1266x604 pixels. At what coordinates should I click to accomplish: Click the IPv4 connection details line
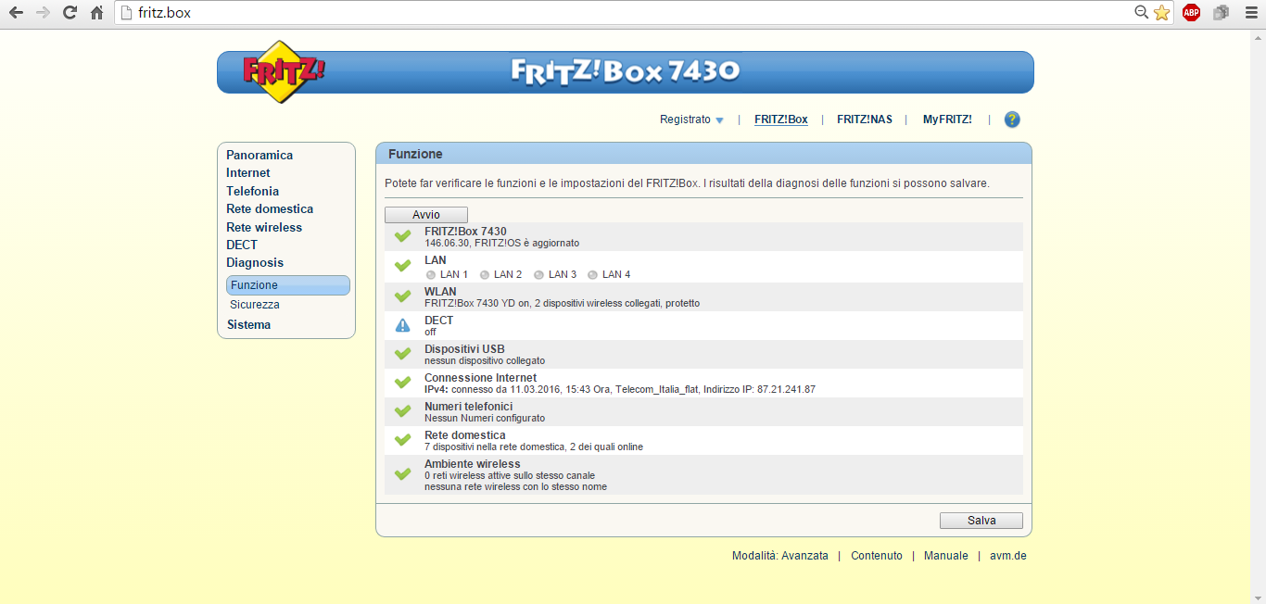tap(620, 389)
